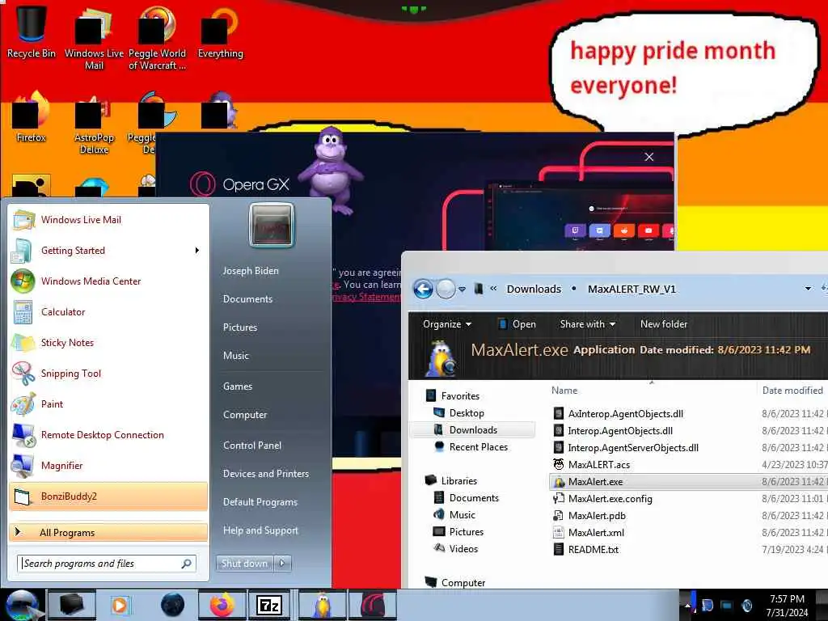The height and width of the screenshot is (621, 828).
Task: Open Magnifier from the Start menu
Action: click(x=108, y=465)
